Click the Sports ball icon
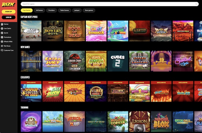This screenshot has width=202, height=133. click(2, 33)
